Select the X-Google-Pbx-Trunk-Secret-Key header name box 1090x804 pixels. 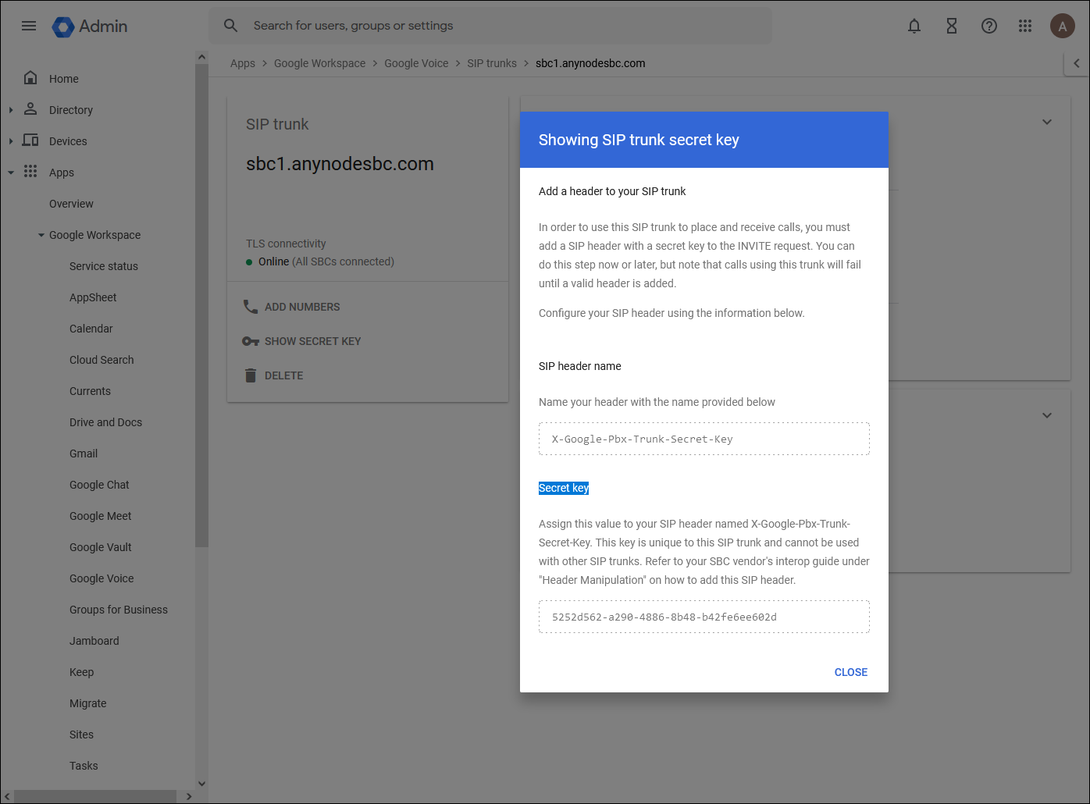704,439
